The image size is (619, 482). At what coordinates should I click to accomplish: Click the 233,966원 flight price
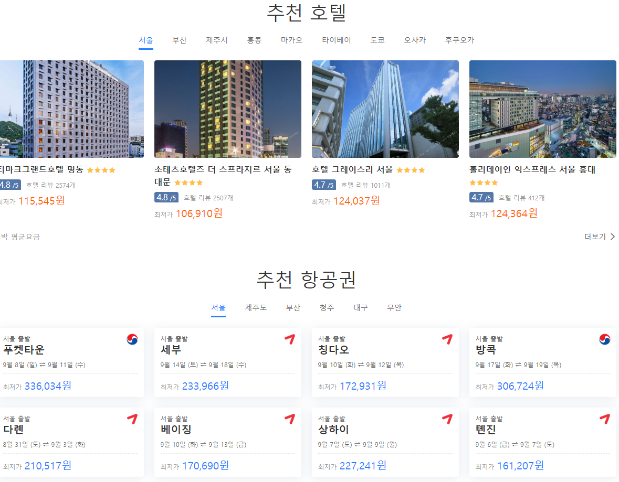(x=205, y=386)
